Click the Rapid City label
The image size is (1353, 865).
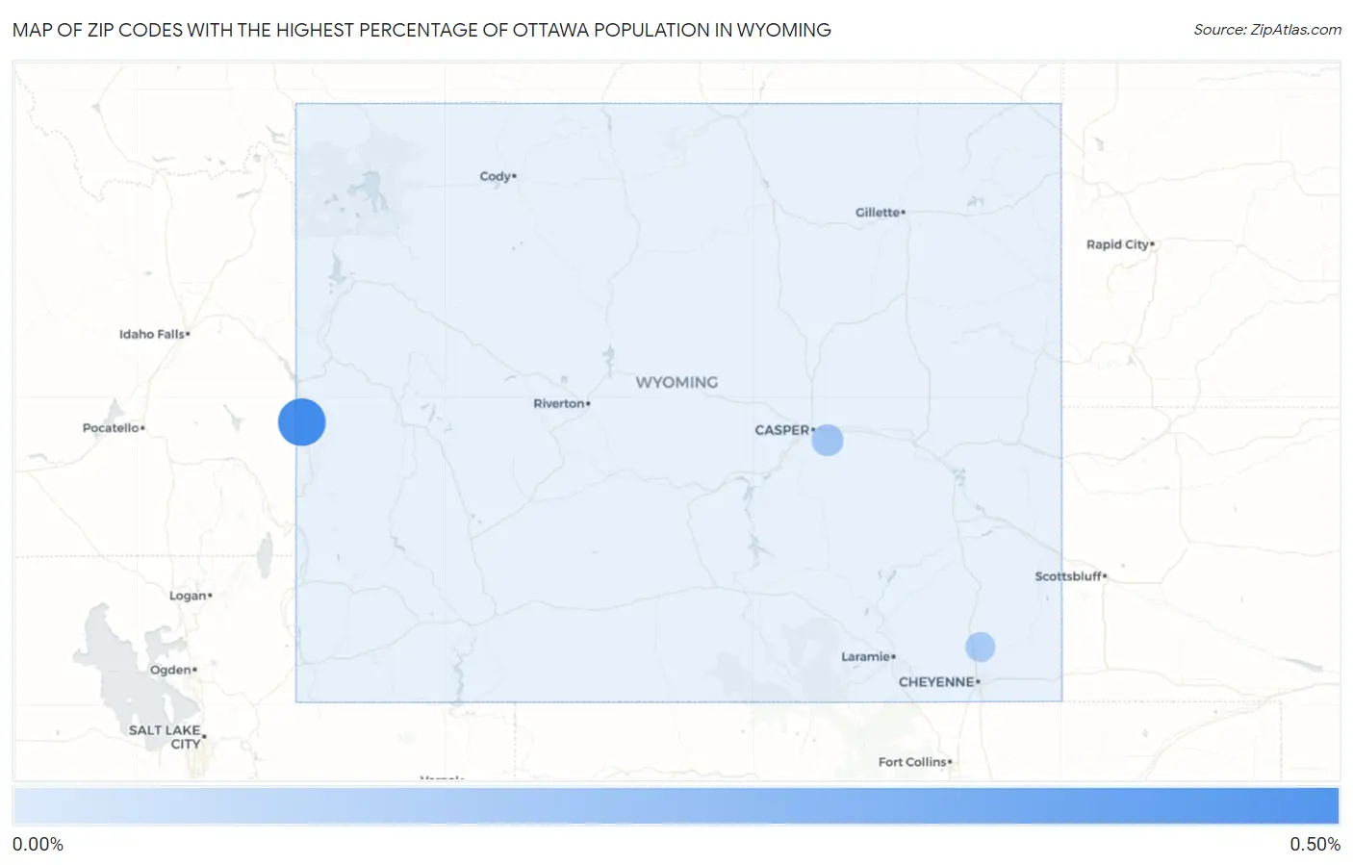tap(1119, 244)
